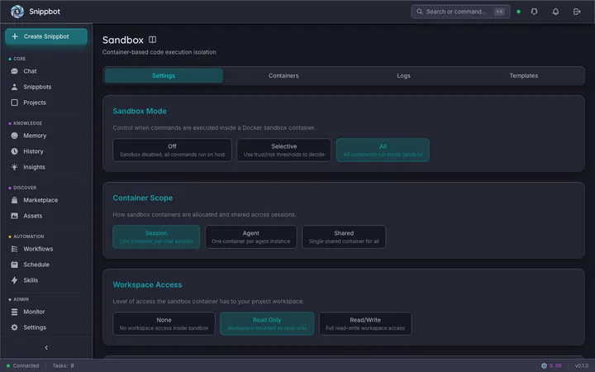Open the Chat page icon
Image resolution: width=595 pixels, height=372 pixels.
click(14, 71)
